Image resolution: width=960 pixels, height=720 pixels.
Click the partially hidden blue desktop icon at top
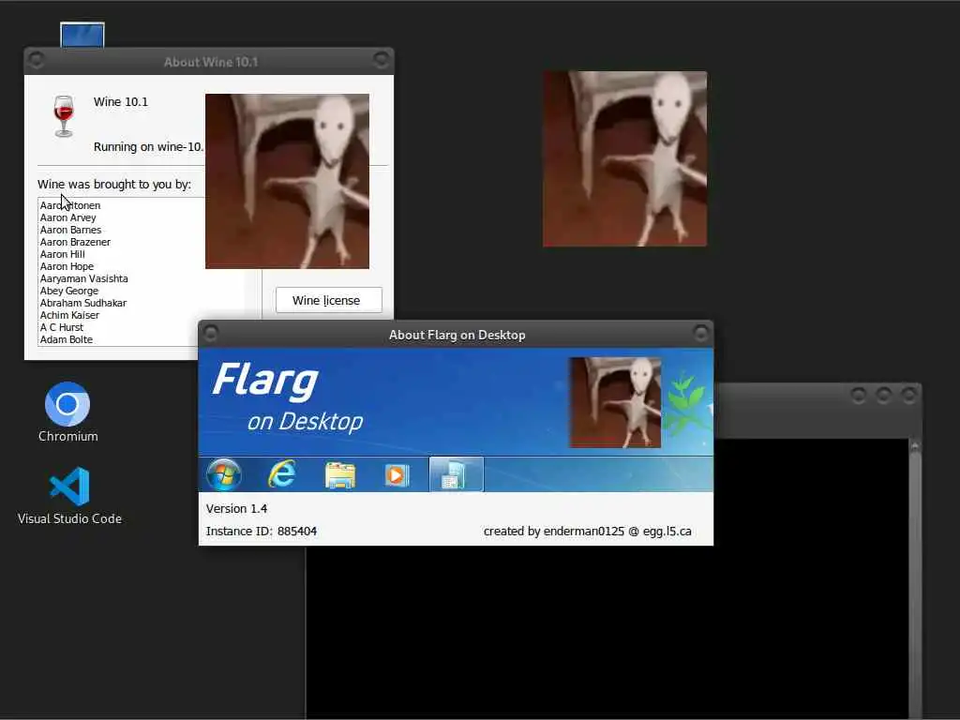click(x=82, y=35)
